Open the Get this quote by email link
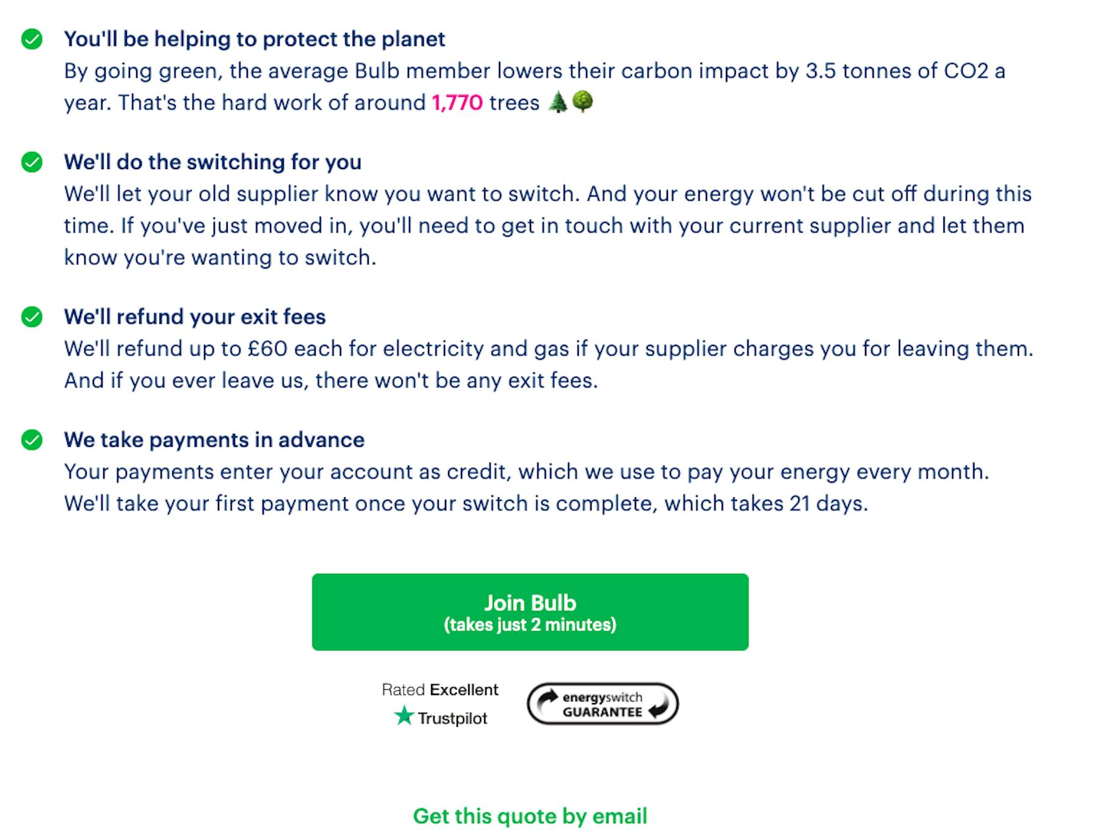Image resolution: width=1099 pixels, height=830 pixels. (530, 816)
